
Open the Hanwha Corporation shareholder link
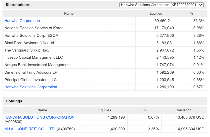pyautogui.click(x=22, y=21)
